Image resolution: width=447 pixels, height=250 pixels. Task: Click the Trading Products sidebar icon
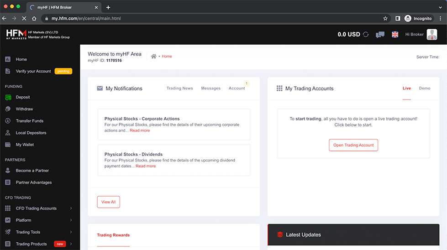[x=8, y=244]
